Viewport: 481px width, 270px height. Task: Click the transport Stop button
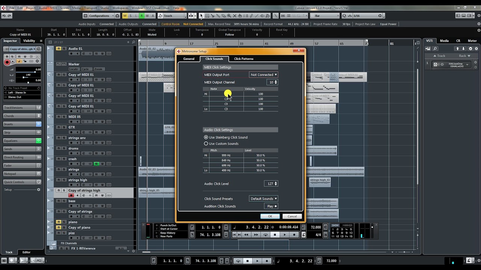[x=275, y=235]
